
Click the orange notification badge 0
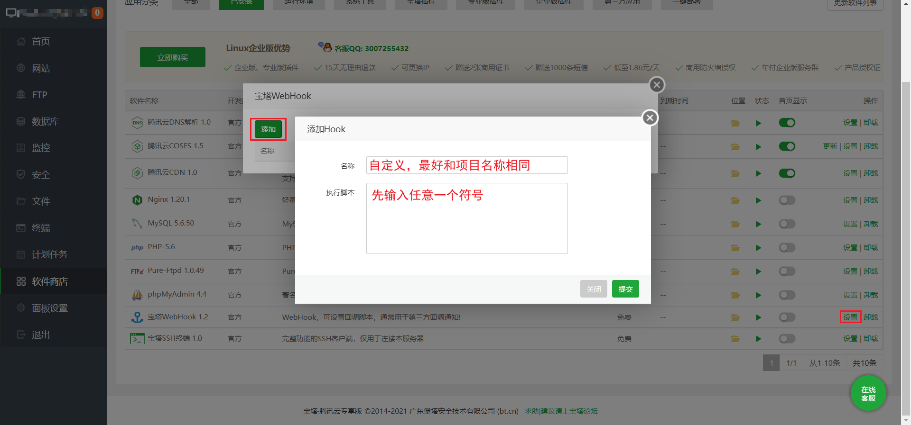(97, 13)
